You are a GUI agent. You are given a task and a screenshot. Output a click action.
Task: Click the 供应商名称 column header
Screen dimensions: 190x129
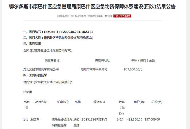click(52, 60)
